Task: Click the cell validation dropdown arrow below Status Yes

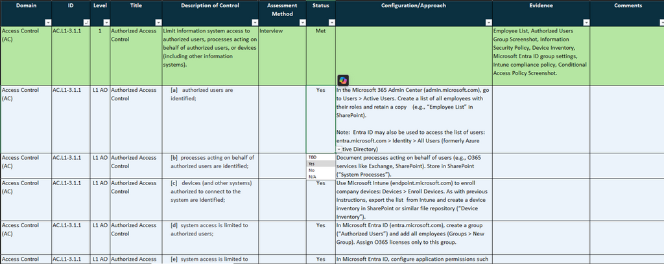Action: [338, 149]
